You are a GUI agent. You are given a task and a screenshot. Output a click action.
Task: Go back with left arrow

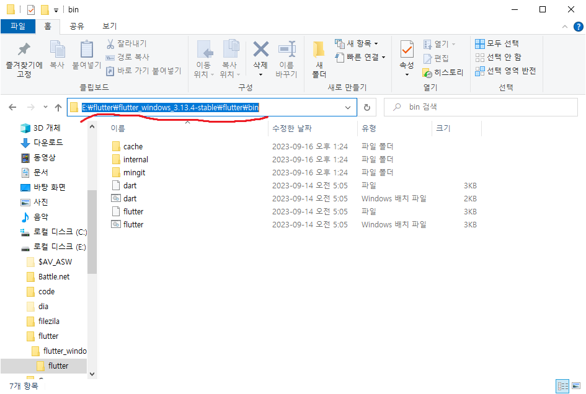pos(12,108)
